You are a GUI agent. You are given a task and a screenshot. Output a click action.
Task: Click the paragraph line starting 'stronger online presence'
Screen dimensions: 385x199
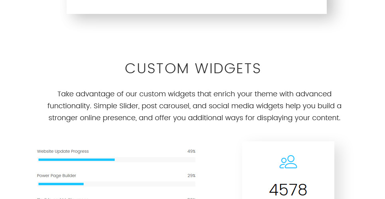194,118
